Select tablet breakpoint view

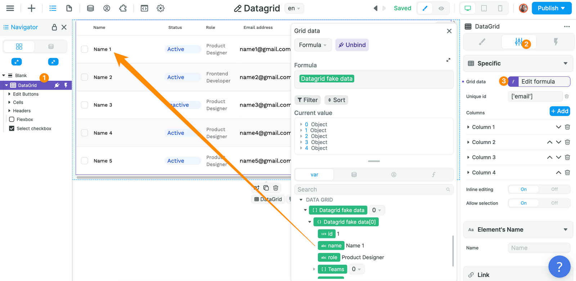tap(484, 8)
